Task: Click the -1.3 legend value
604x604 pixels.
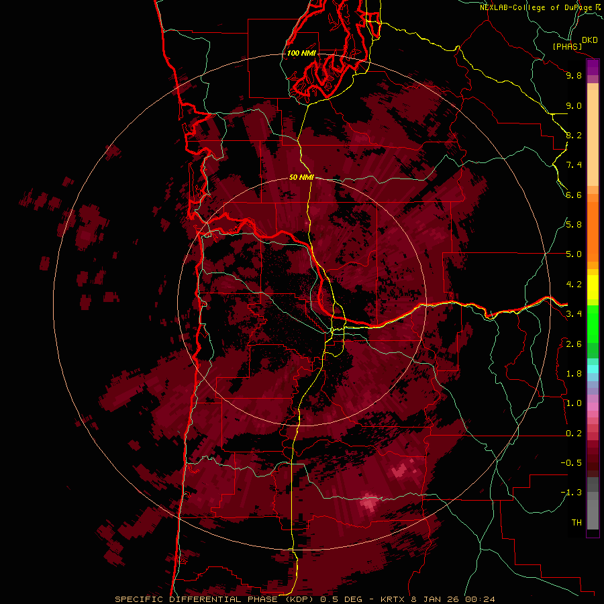Action: point(571,493)
